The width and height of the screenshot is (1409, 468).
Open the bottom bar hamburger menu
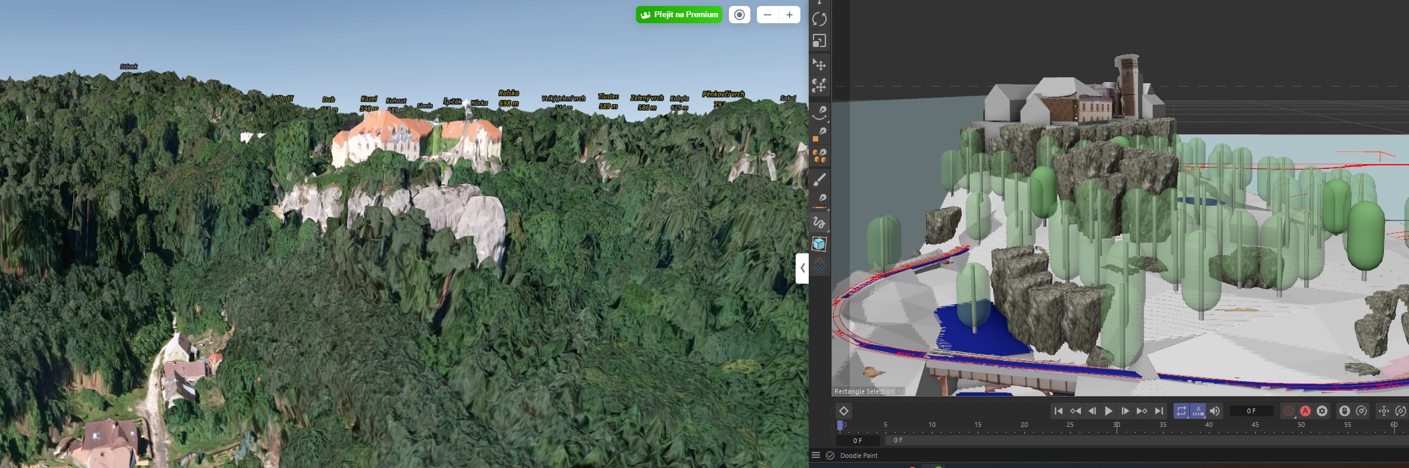click(816, 456)
